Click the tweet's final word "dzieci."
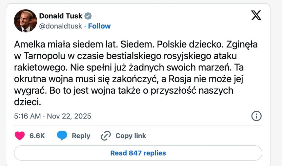 (x=28, y=102)
